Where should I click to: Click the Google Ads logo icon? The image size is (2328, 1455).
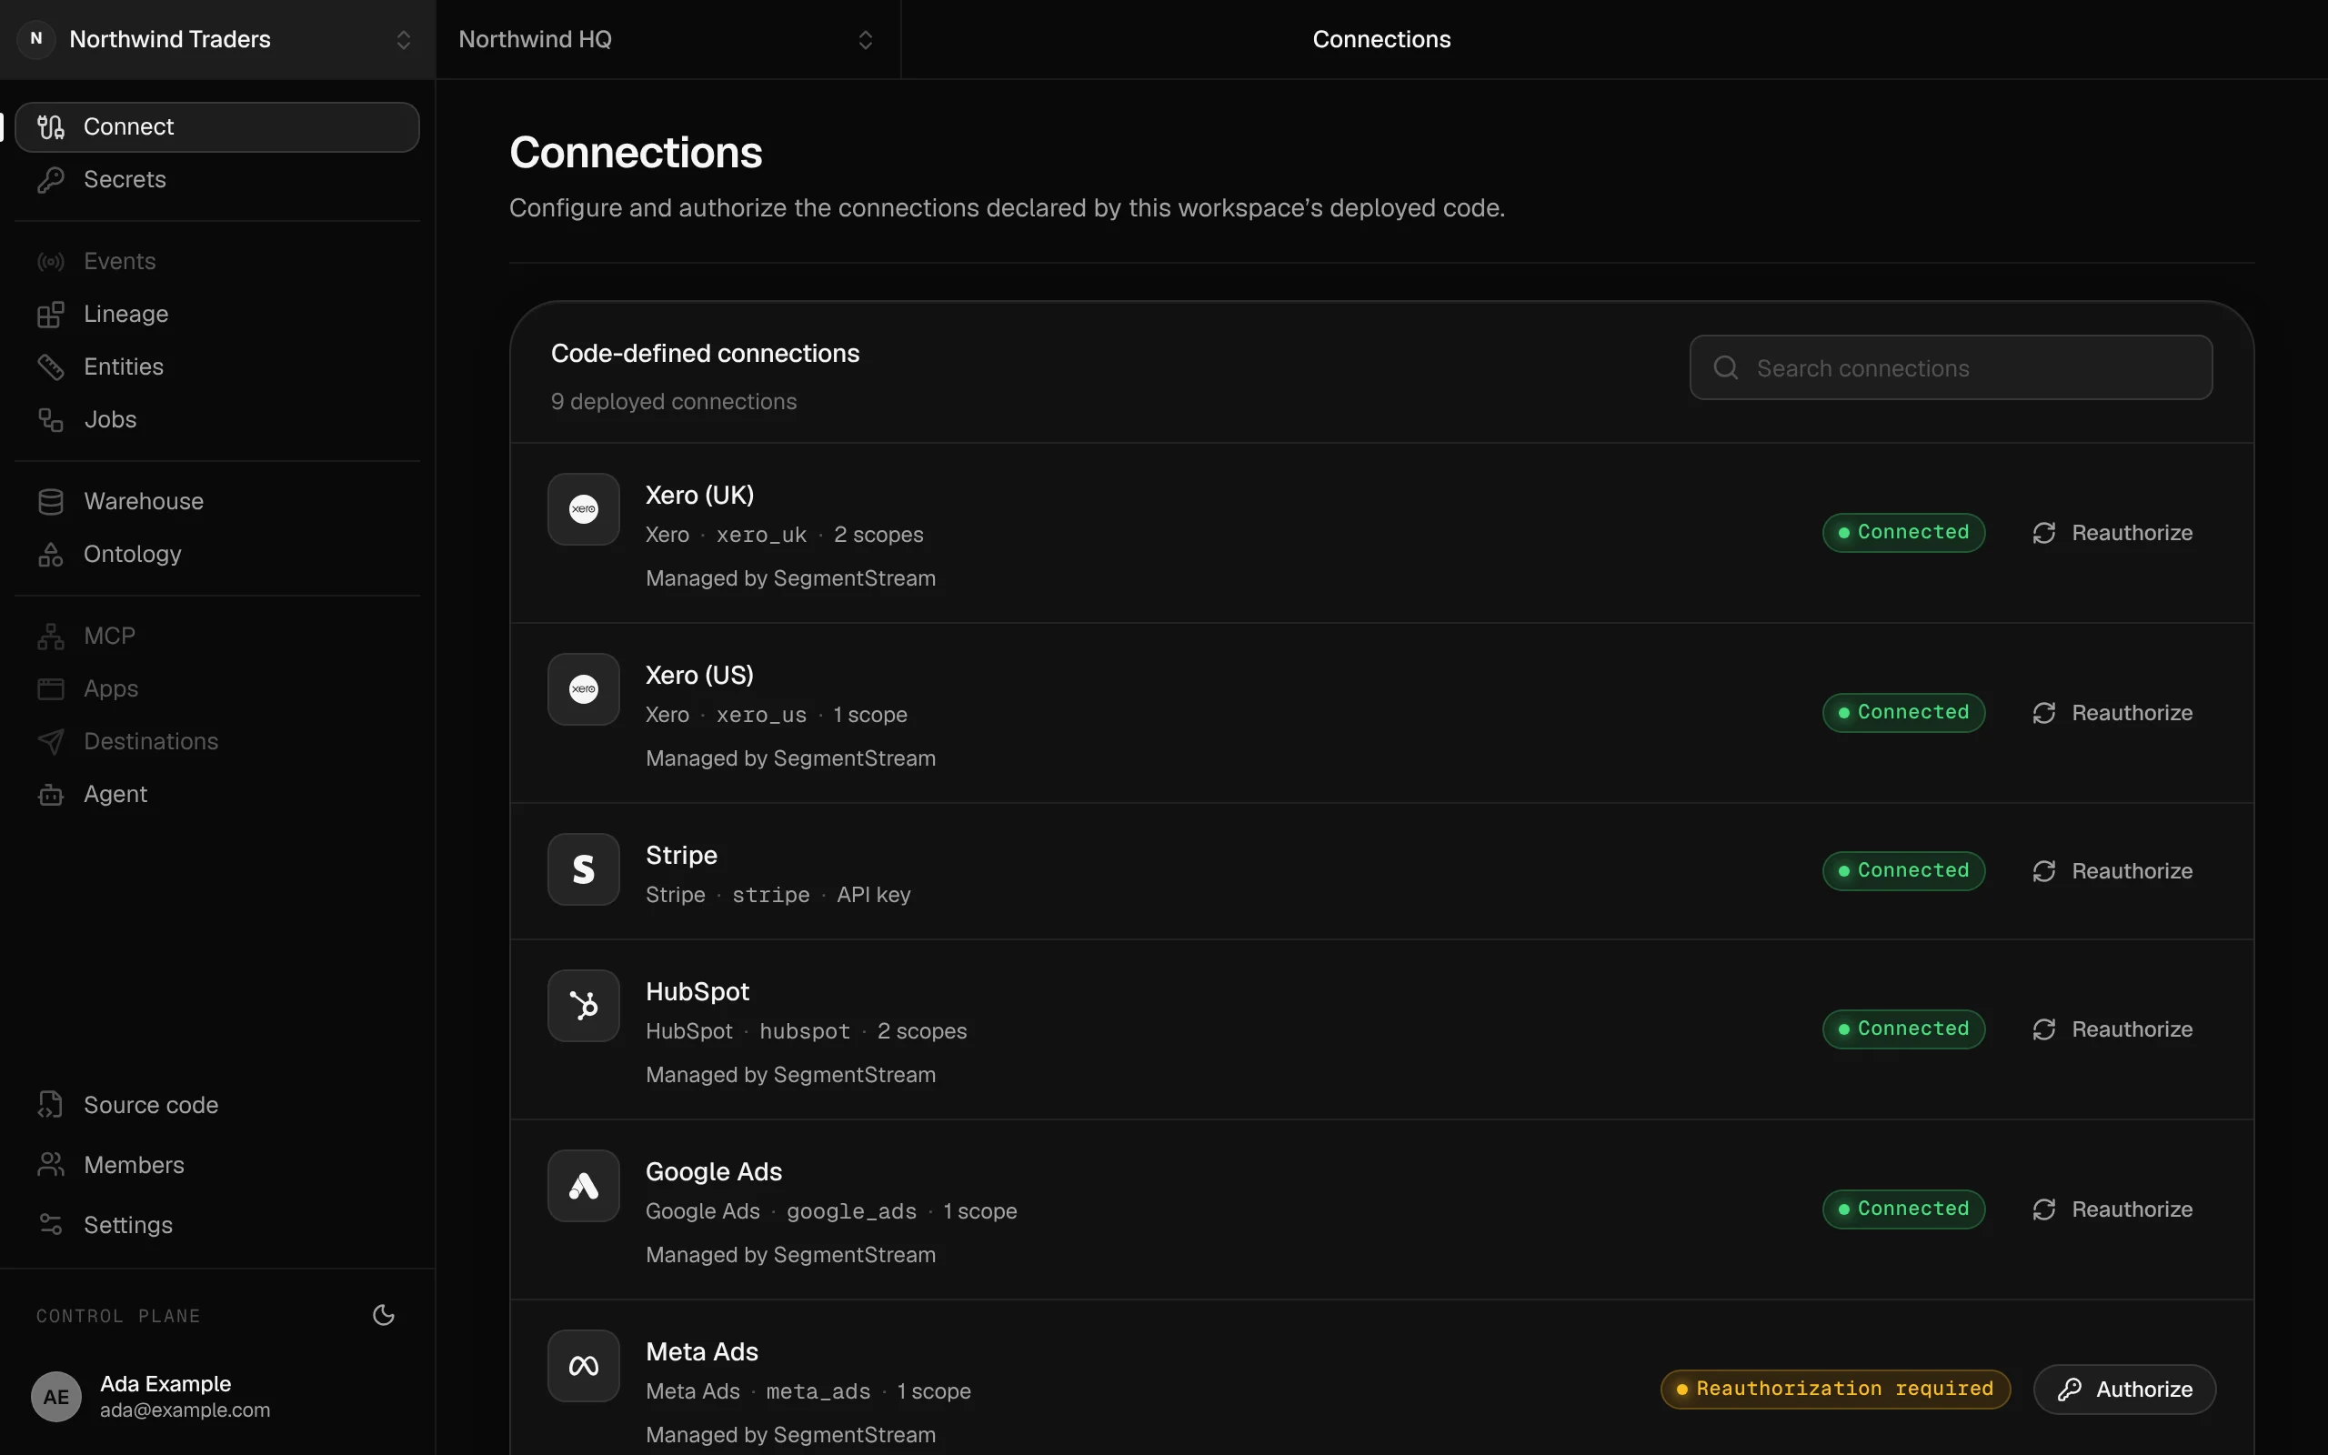(x=584, y=1186)
